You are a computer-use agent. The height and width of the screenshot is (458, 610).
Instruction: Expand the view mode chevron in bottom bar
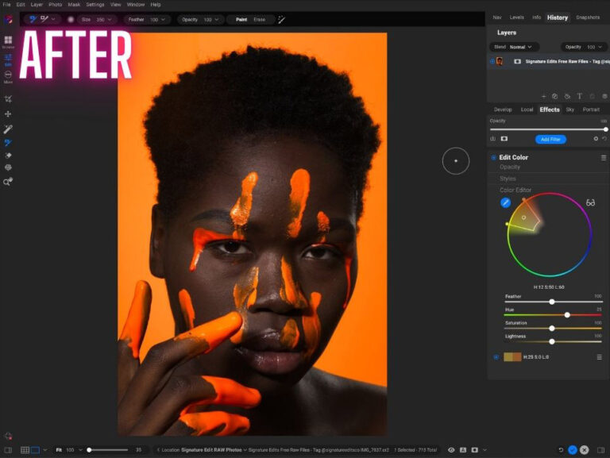pos(44,450)
